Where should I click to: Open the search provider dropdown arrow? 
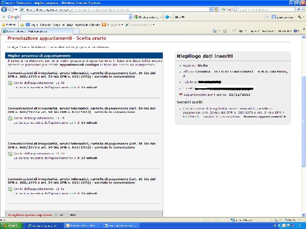coord(303,9)
